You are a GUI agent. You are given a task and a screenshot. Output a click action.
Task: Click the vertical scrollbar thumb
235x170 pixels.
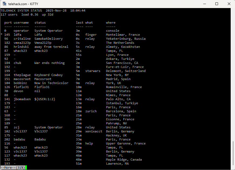[233, 153]
